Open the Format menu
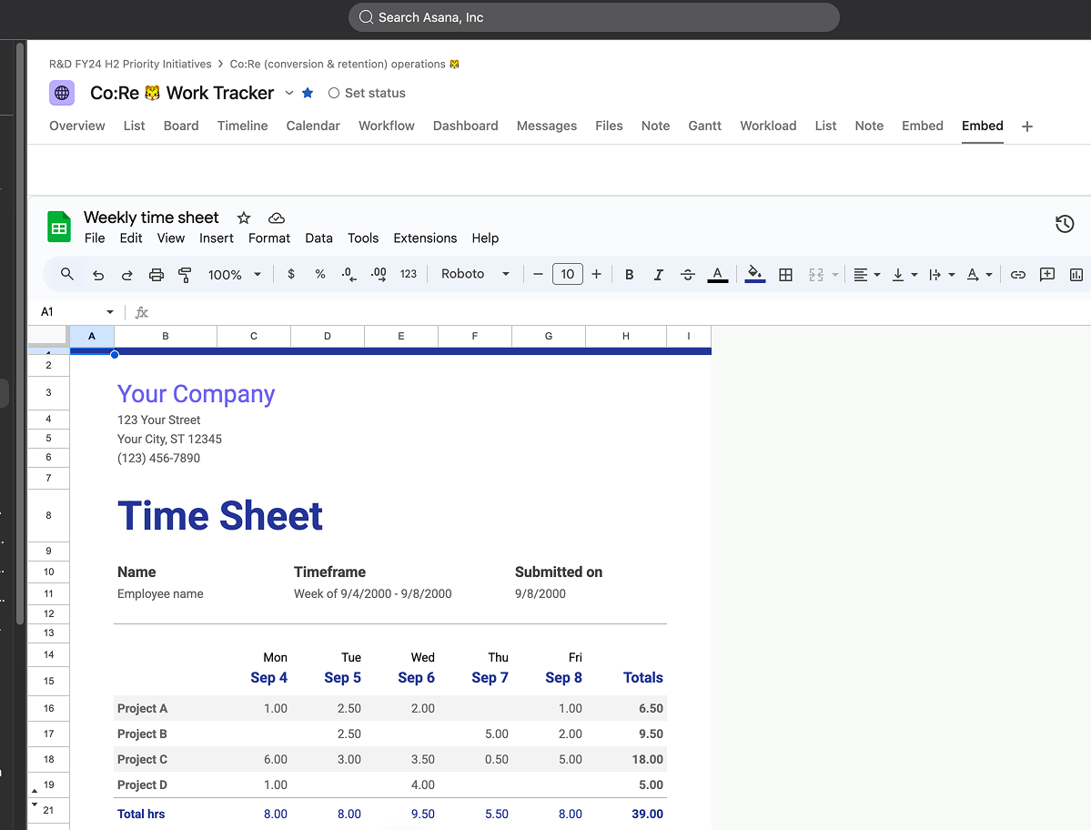1091x830 pixels. coord(268,238)
